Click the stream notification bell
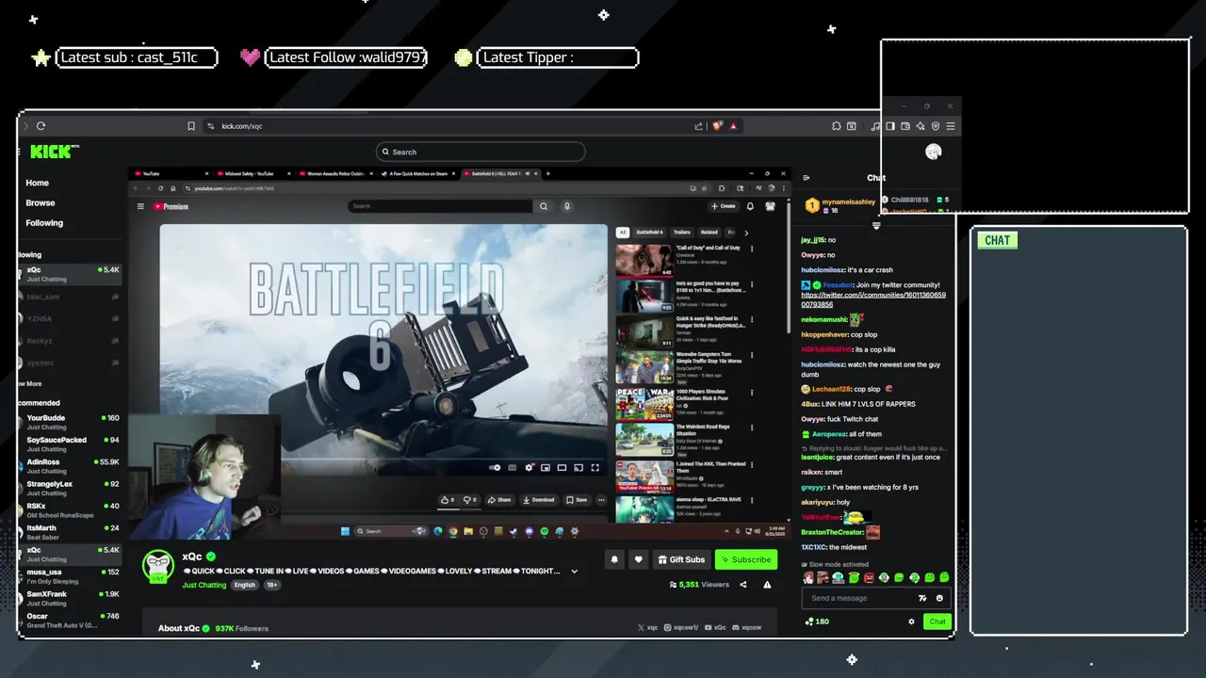Image resolution: width=1206 pixels, height=678 pixels. (x=614, y=559)
